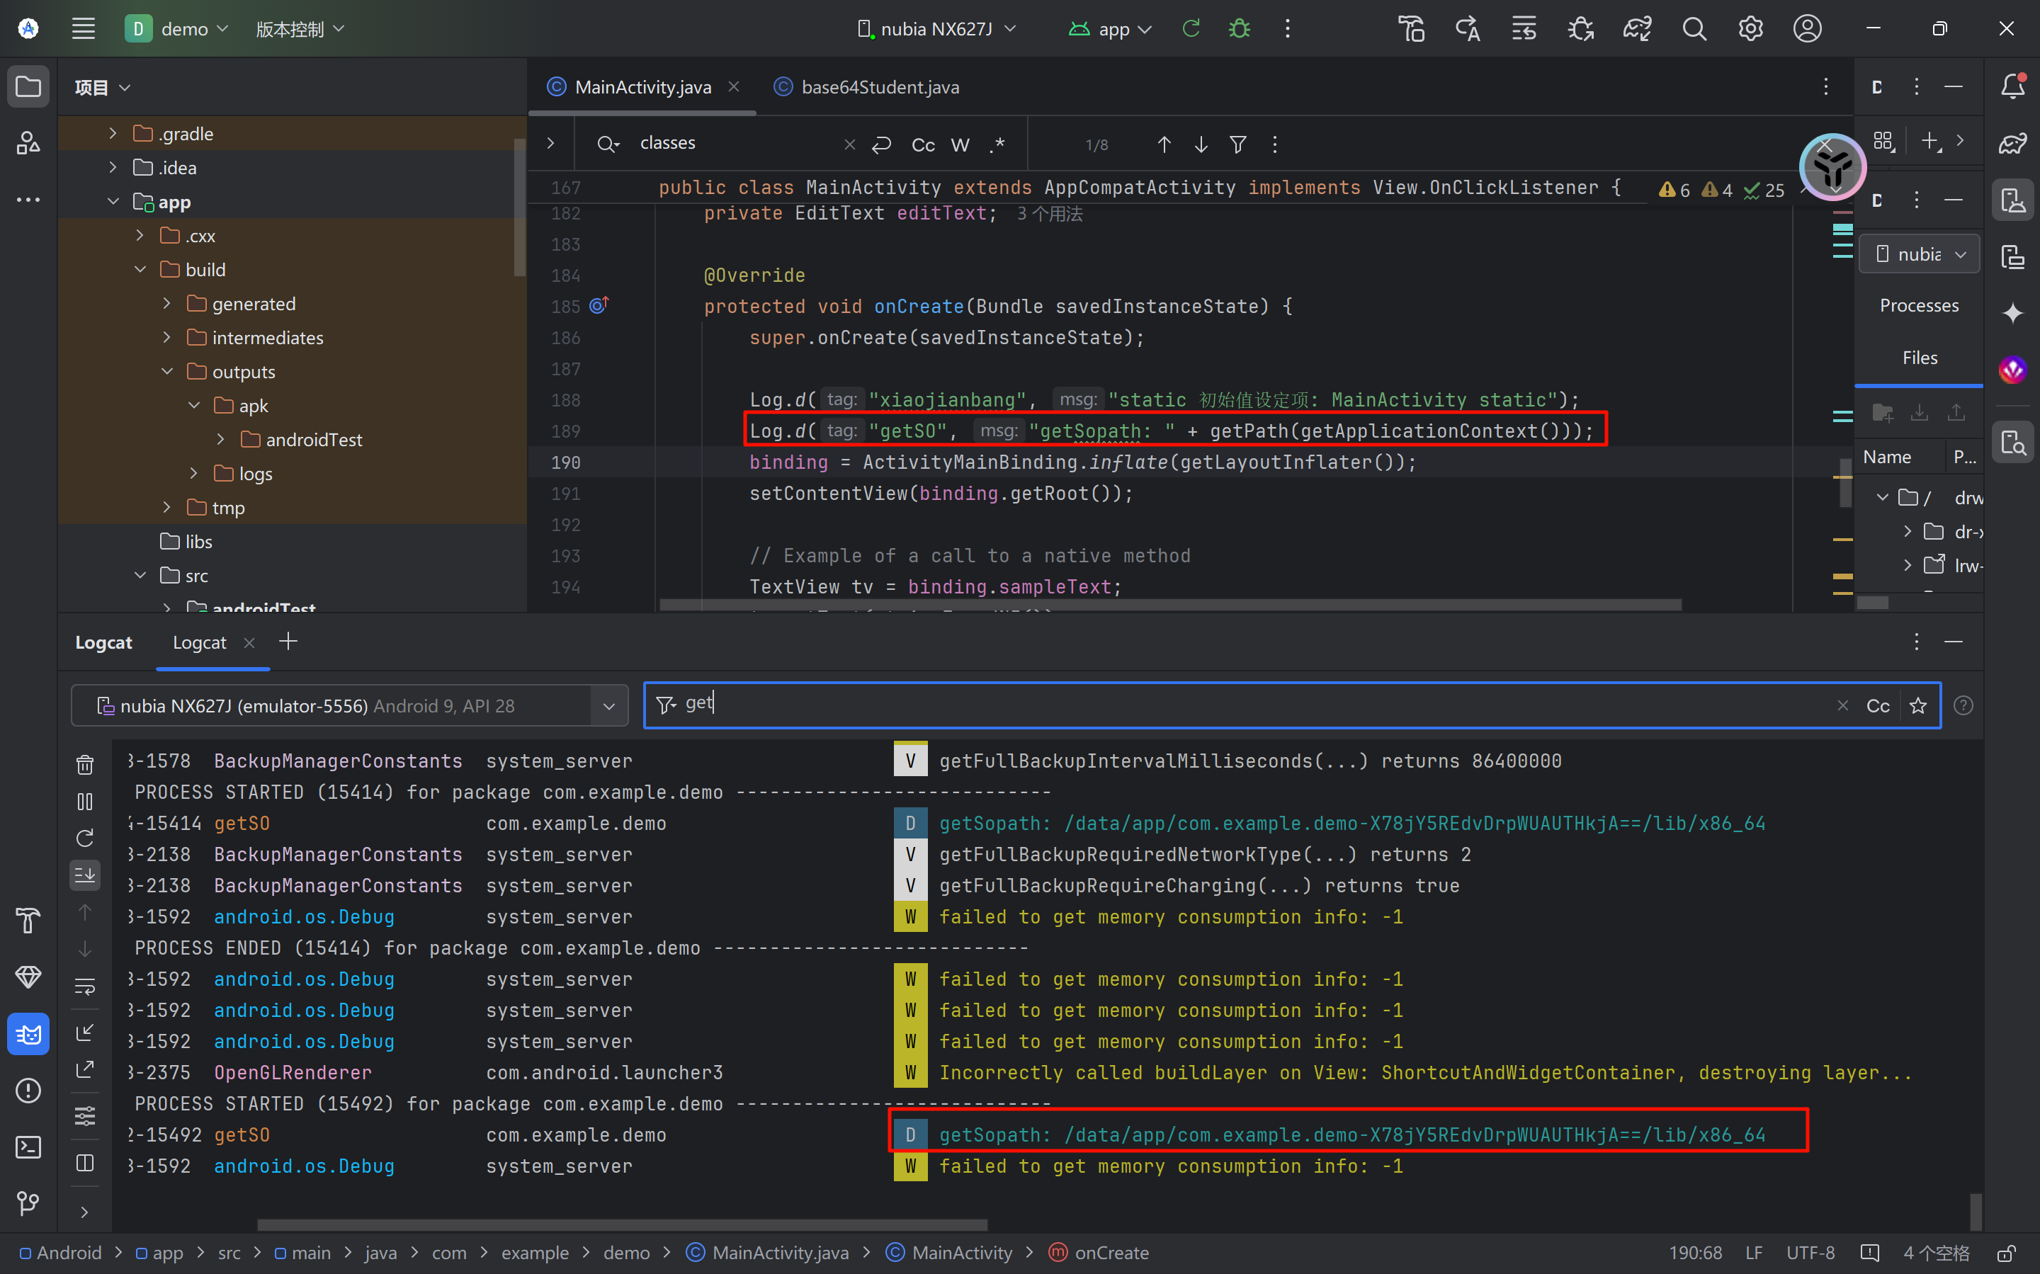Click the logcat filter input field

(x=1247, y=705)
